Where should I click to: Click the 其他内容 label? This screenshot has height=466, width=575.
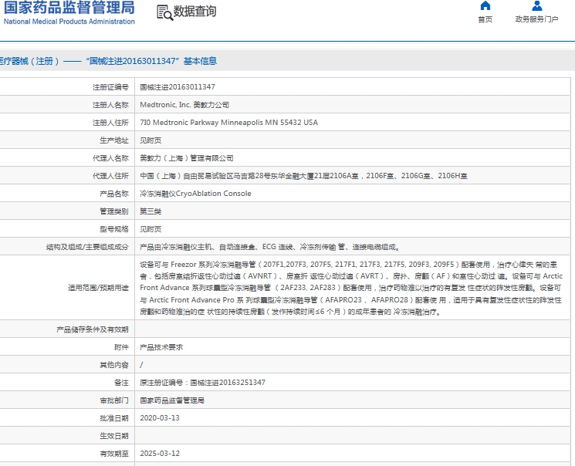114,365
